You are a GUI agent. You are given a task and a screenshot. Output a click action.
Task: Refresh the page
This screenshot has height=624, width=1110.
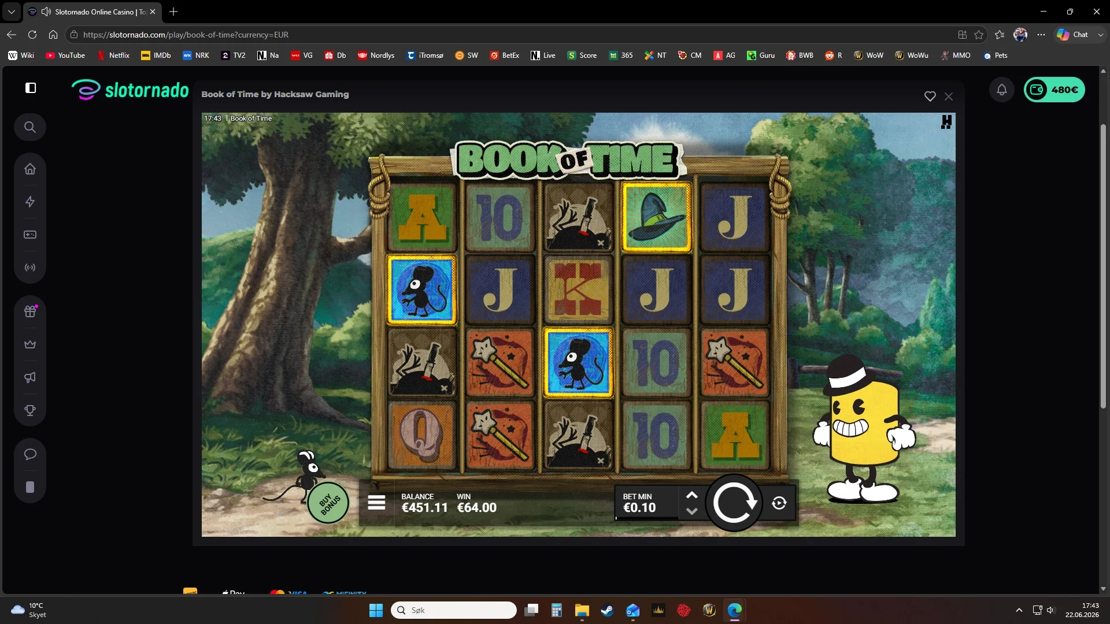[32, 35]
